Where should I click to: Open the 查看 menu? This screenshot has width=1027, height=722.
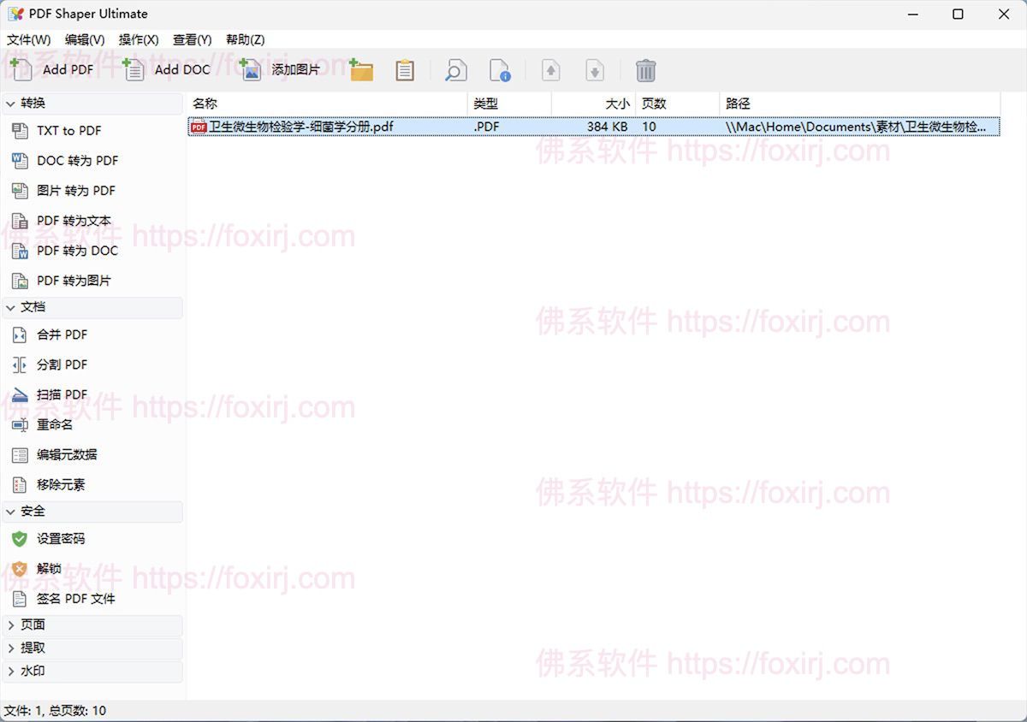click(192, 39)
